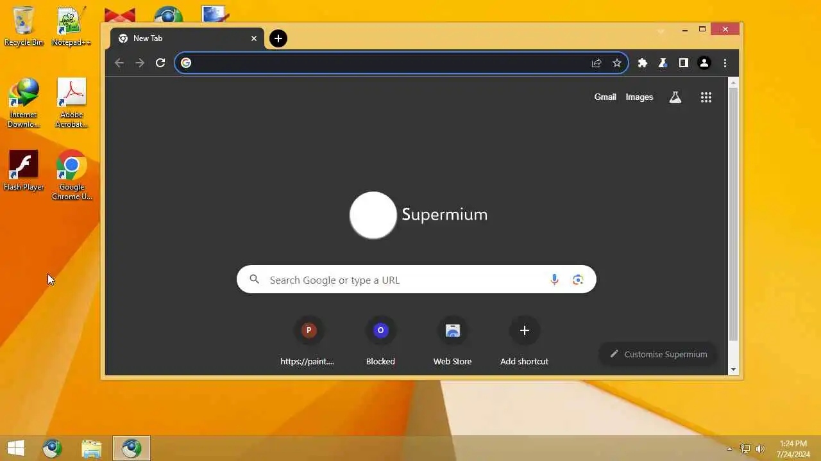Select the Flash Player desktop icon
Viewport: 821px width, 461px height.
pos(24,170)
